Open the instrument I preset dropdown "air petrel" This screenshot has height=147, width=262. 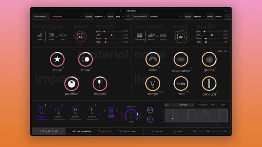coord(67,17)
